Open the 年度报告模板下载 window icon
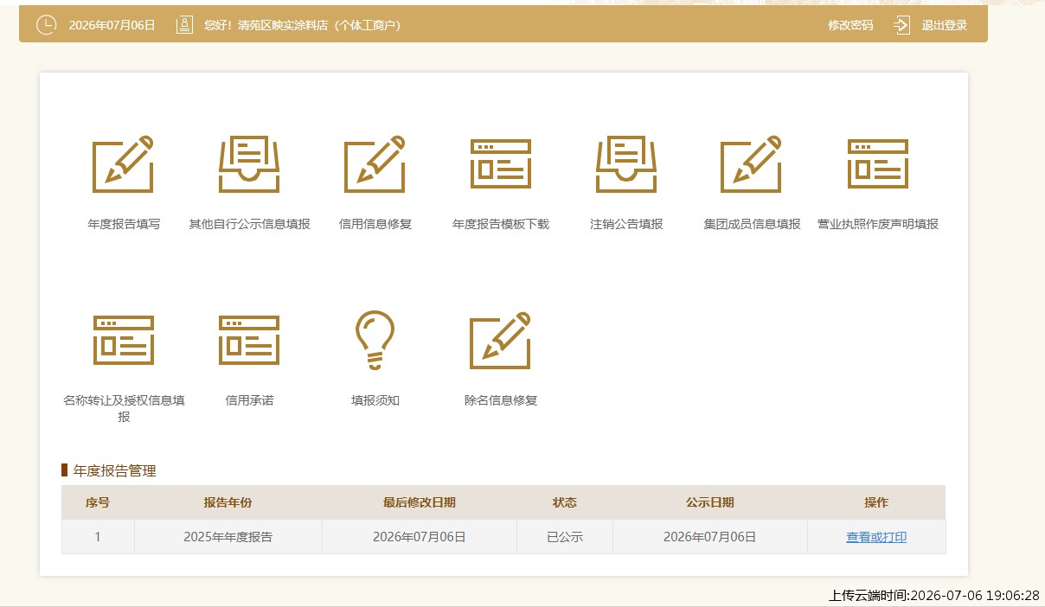The width and height of the screenshot is (1045, 607). [x=501, y=164]
